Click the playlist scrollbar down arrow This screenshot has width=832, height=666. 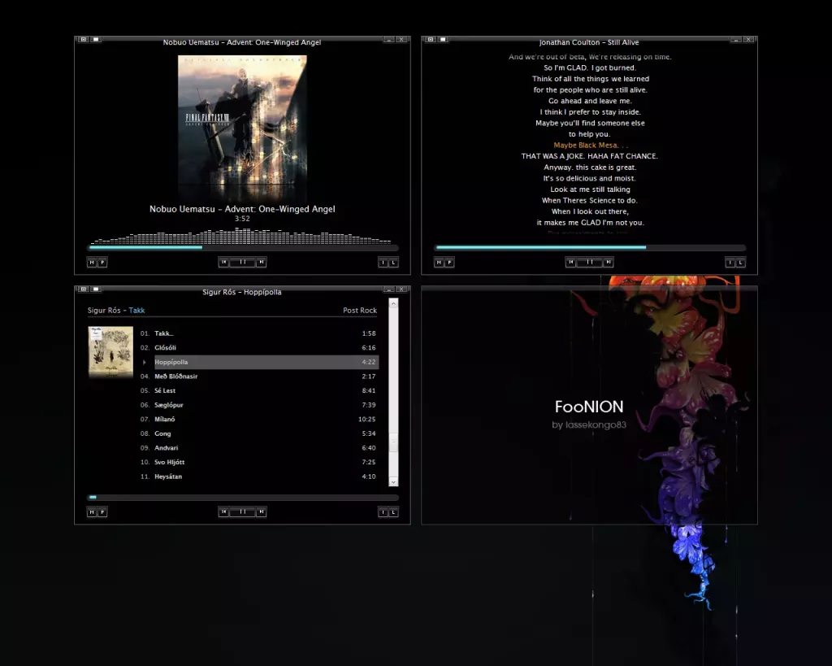tap(393, 481)
